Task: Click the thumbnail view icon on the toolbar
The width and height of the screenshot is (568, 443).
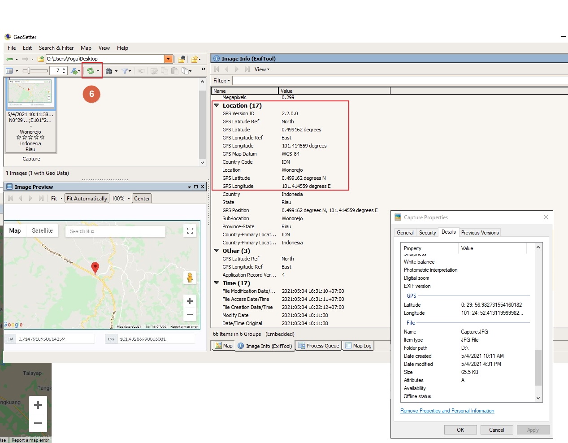Action: 9,70
